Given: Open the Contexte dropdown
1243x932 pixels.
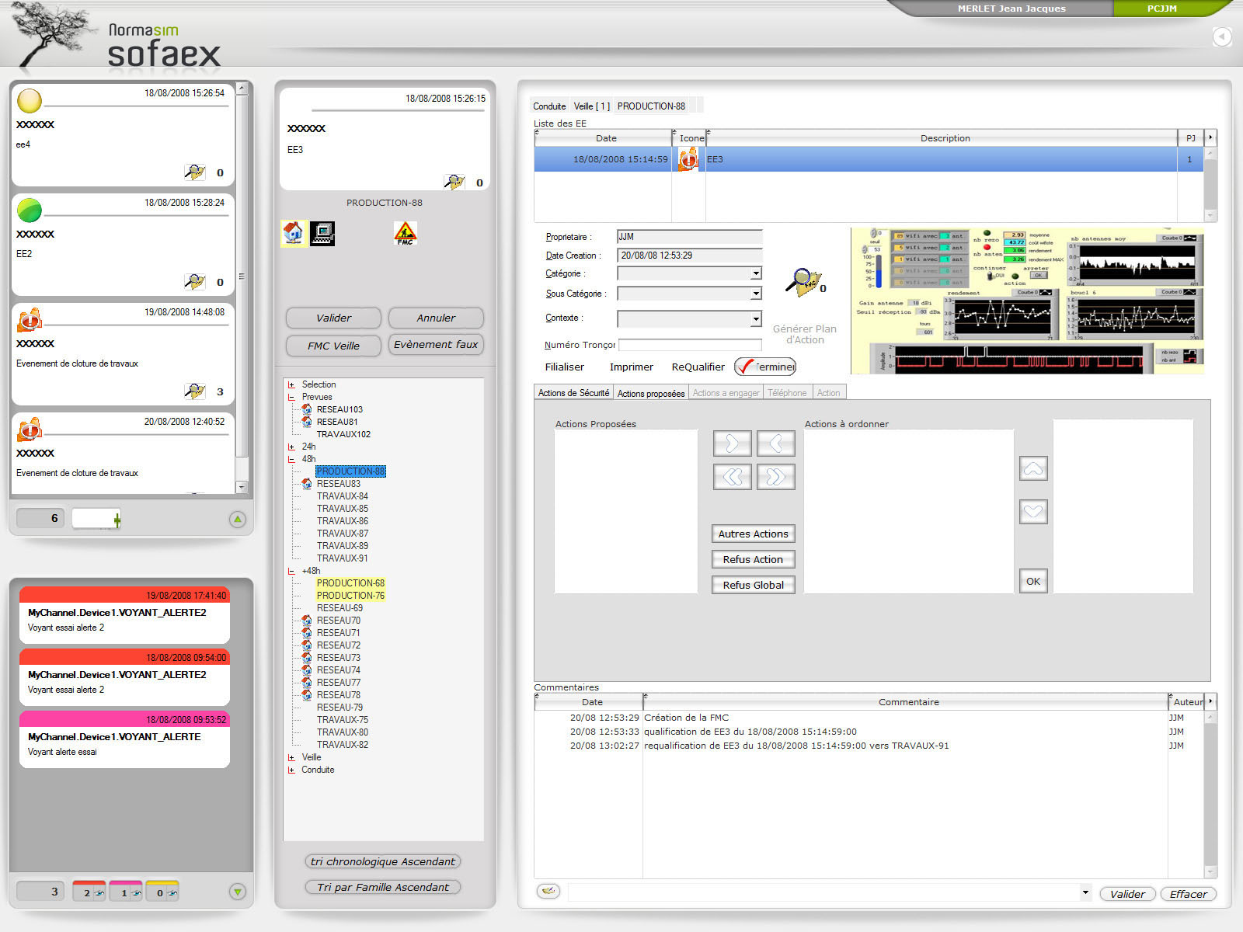Looking at the screenshot, I should coord(755,318).
